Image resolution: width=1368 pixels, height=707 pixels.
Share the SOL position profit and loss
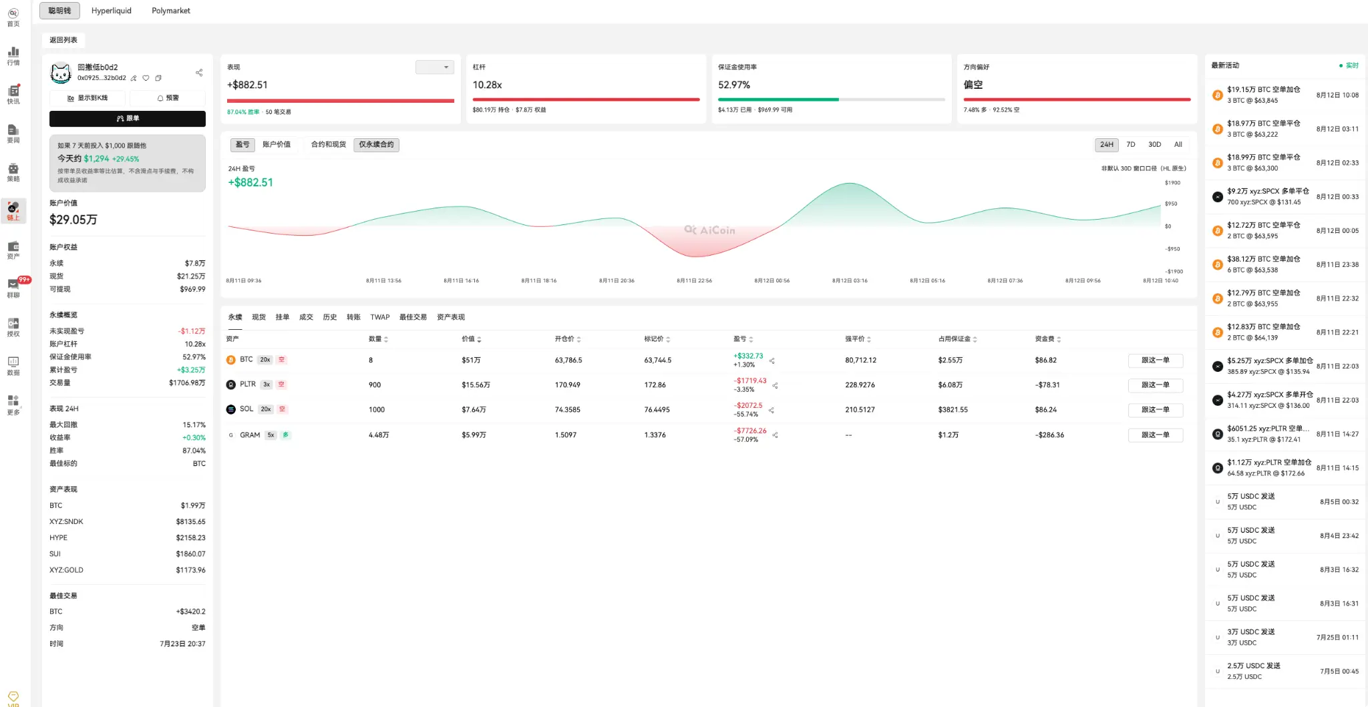(x=772, y=410)
